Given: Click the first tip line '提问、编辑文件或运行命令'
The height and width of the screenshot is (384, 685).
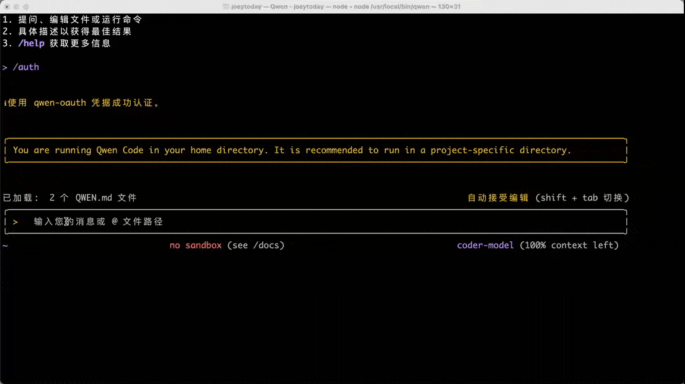Looking at the screenshot, I should (80, 20).
